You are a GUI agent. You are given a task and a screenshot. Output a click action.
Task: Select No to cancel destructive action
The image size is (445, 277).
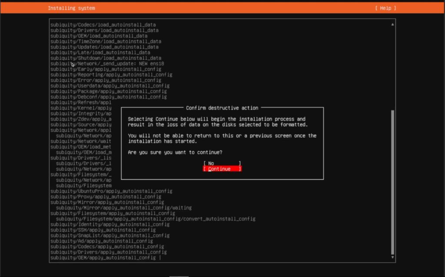222,164
